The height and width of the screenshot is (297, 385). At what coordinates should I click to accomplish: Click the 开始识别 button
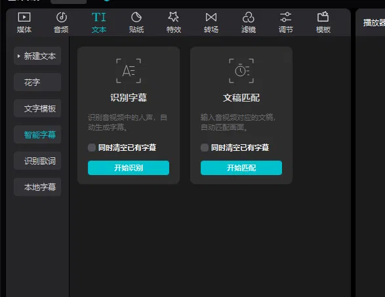coord(129,168)
